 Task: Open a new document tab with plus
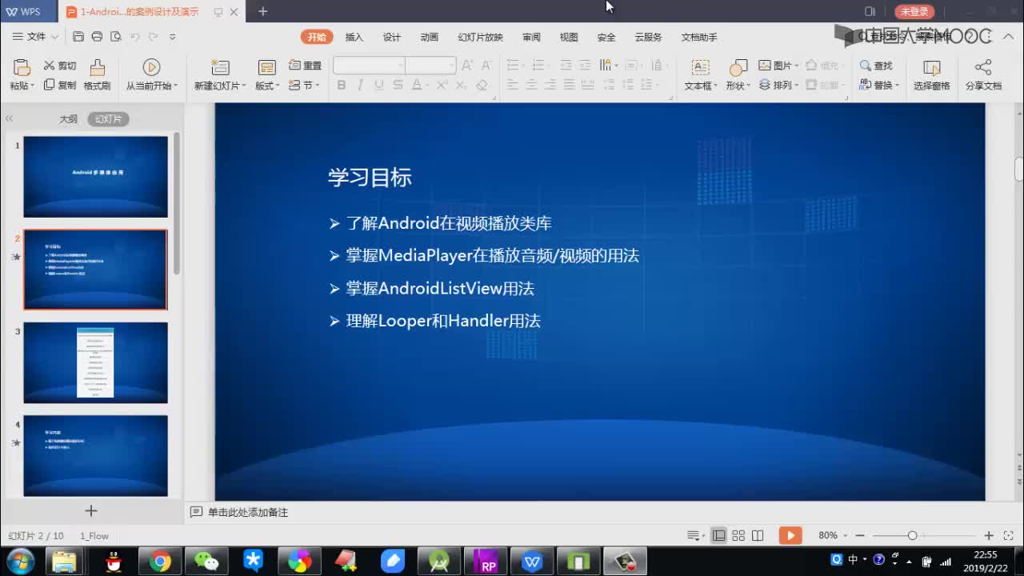coord(262,11)
